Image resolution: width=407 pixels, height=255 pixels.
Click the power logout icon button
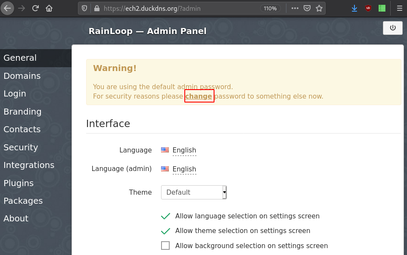pos(393,28)
